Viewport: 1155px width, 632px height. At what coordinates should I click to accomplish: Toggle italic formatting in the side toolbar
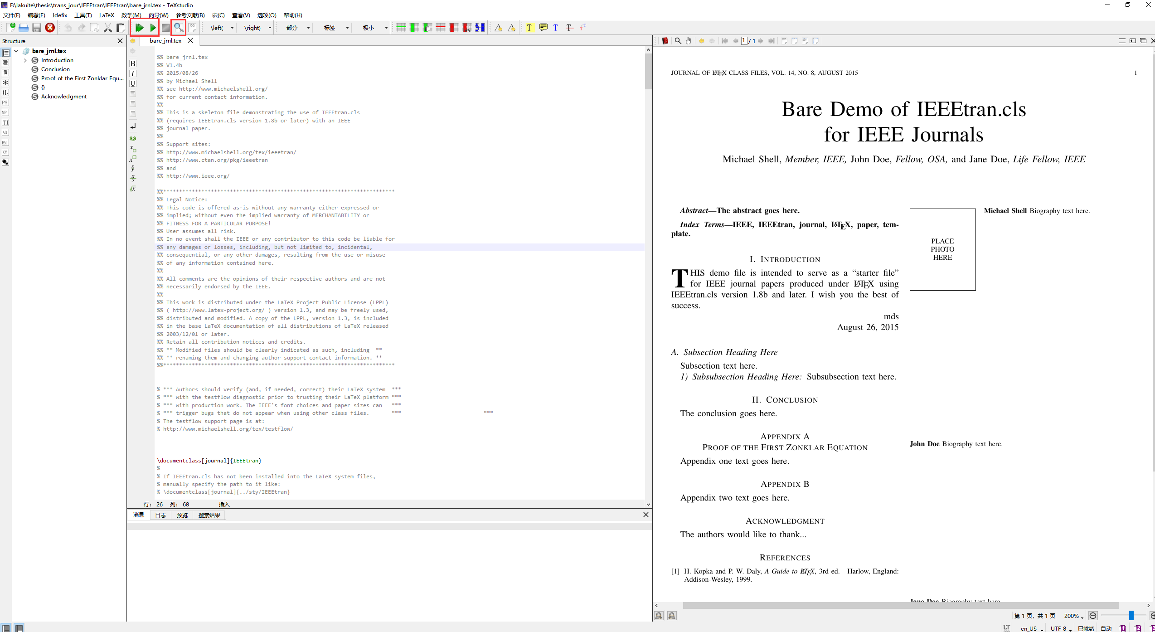133,73
